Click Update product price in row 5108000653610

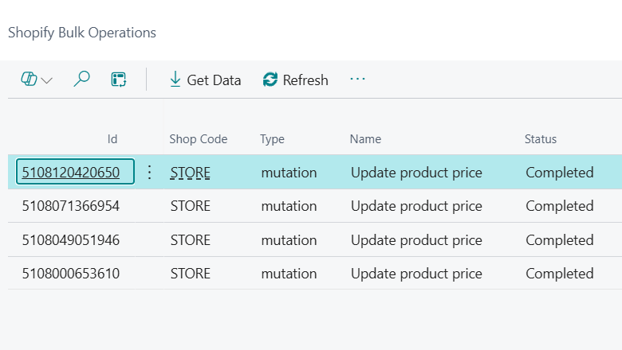pyautogui.click(x=416, y=274)
